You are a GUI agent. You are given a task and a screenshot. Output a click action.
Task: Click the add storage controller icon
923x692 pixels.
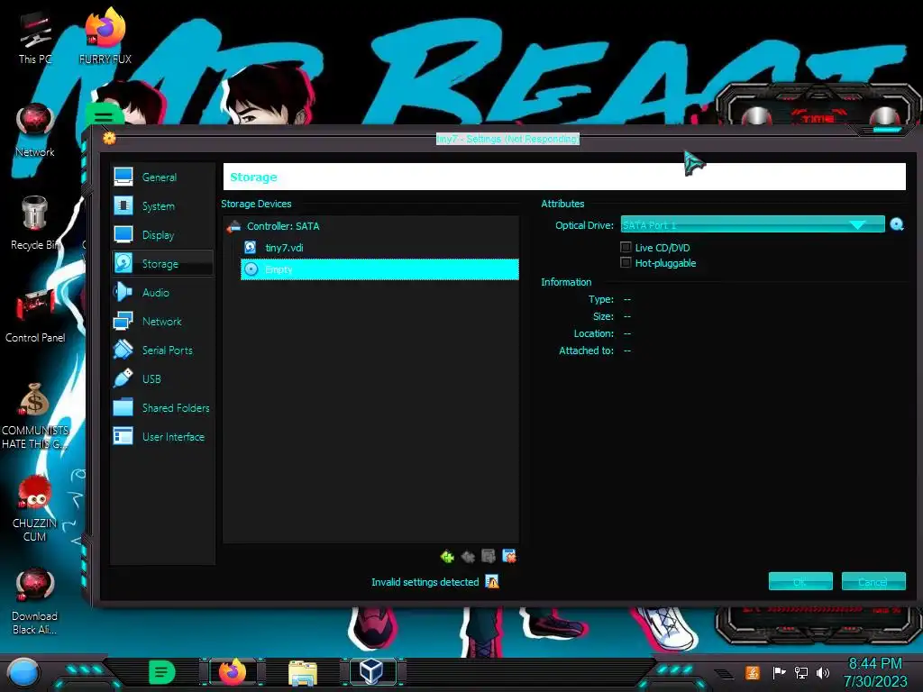click(x=447, y=556)
